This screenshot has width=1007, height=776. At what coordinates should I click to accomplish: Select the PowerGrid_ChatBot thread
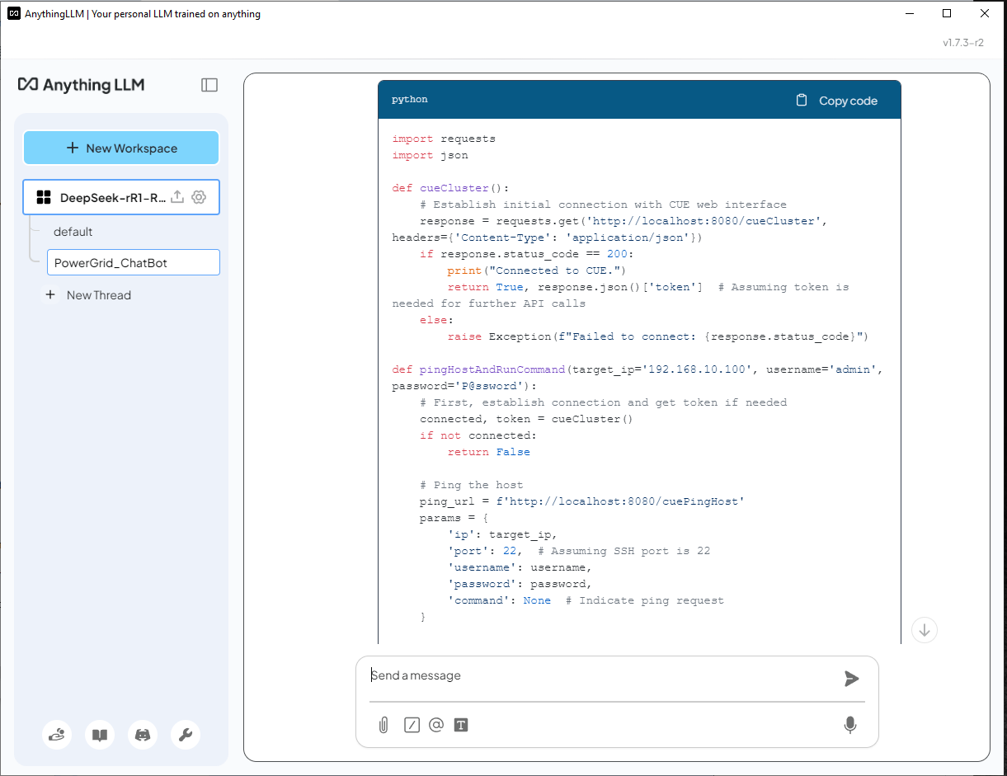(134, 263)
